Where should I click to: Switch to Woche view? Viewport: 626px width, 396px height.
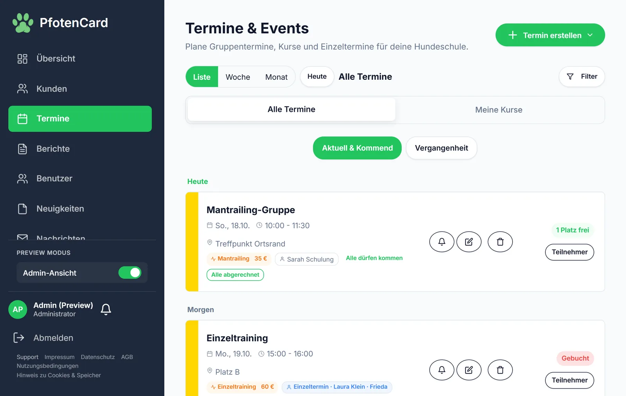(x=238, y=77)
